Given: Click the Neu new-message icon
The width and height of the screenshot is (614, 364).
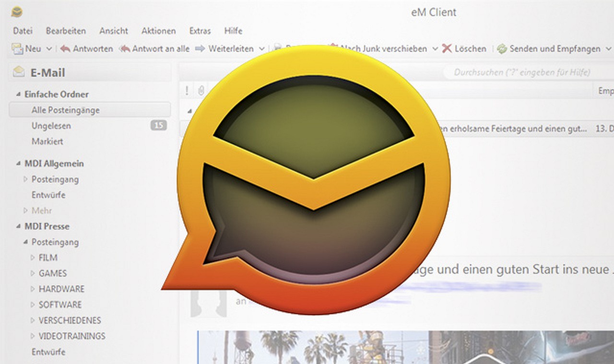Looking at the screenshot, I should point(18,48).
